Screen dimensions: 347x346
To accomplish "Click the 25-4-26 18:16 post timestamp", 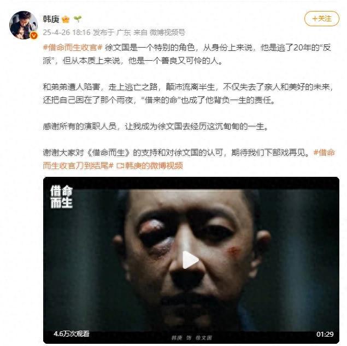I will coord(67,32).
